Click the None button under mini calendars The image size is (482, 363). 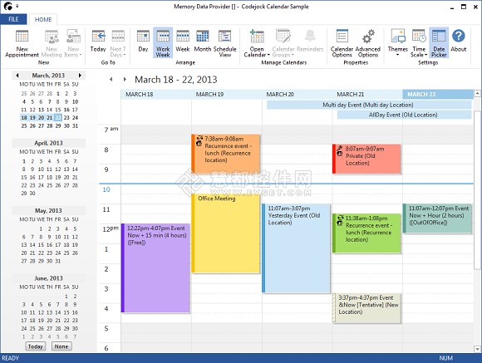click(61, 346)
